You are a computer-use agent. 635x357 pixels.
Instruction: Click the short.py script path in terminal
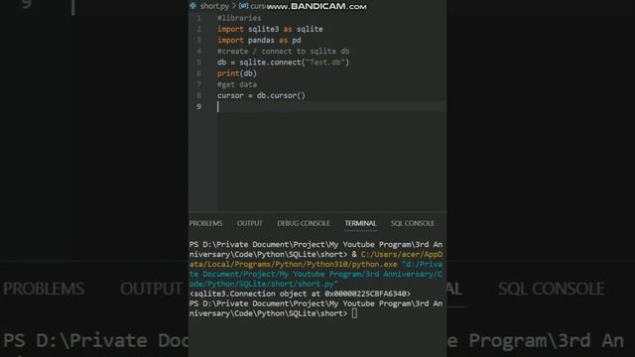[316, 274]
